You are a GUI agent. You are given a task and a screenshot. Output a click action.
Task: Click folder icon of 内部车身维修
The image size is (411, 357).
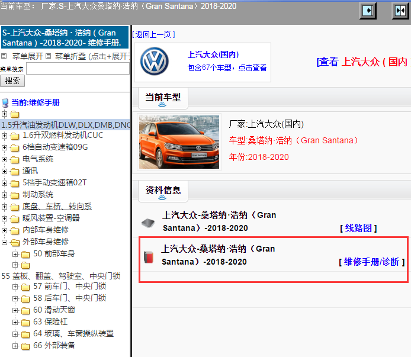pos(15,231)
